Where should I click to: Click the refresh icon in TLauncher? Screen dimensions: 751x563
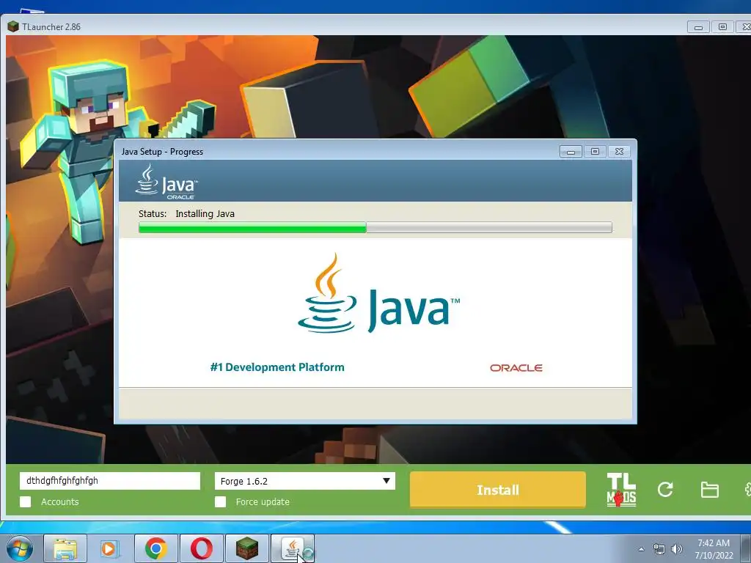pyautogui.click(x=665, y=489)
